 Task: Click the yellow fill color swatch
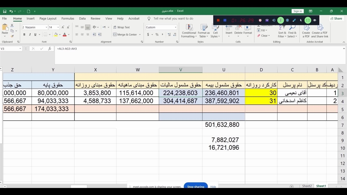pyautogui.click(x=56, y=35)
